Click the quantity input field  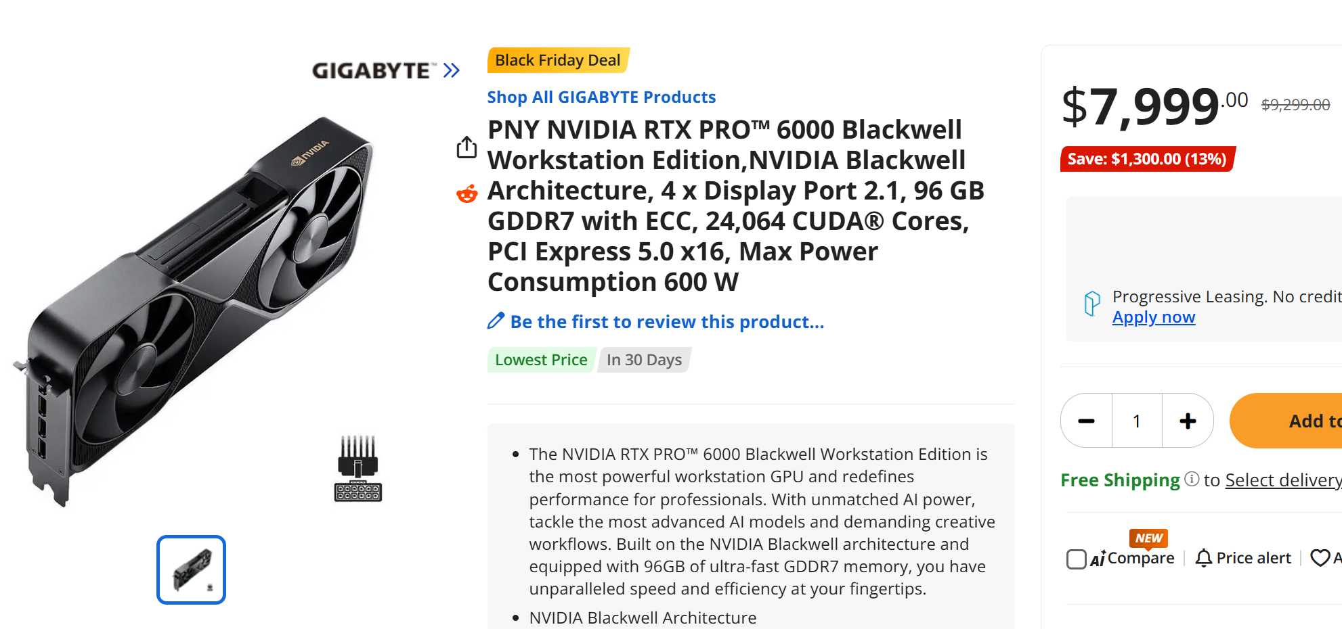point(1137,421)
